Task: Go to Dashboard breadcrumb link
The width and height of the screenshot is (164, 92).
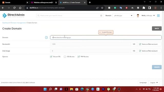Action: 6,23
